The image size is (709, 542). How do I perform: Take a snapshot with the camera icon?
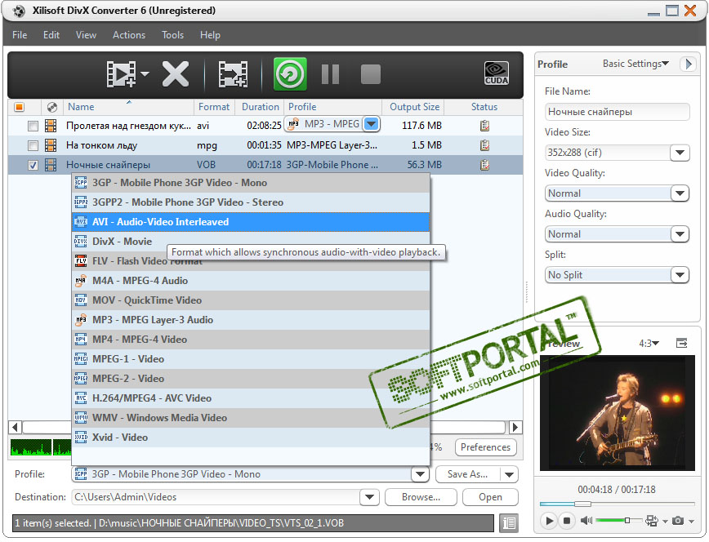pos(677,521)
